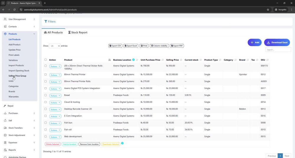The width and height of the screenshot is (295, 158).
Task: Open Actions dropdown for E-Com Integration
Action: coord(55,116)
